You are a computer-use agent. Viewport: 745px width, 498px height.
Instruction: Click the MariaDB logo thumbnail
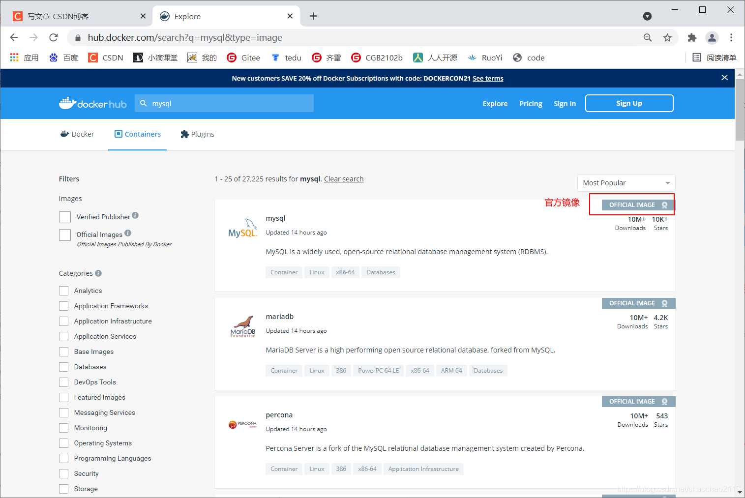[x=243, y=326]
